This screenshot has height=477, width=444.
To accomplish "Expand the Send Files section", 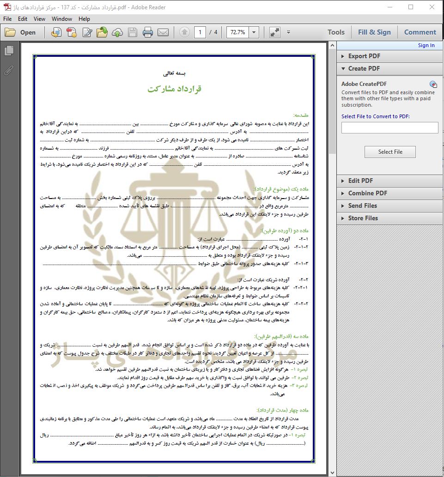I will click(362, 205).
